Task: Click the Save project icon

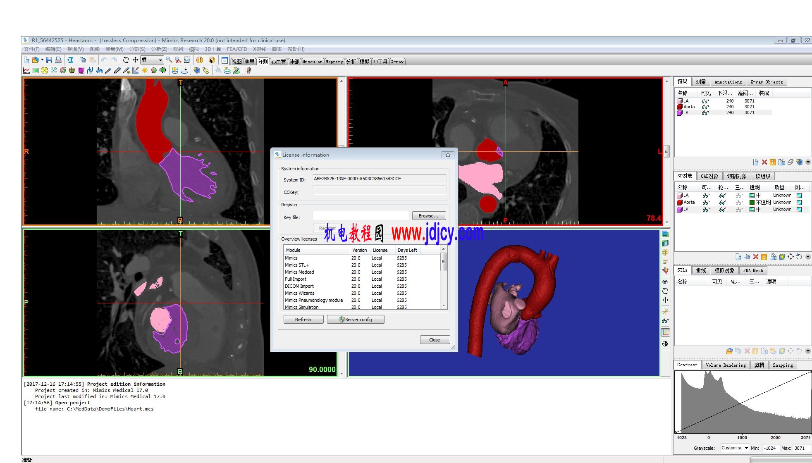Action: tap(49, 60)
